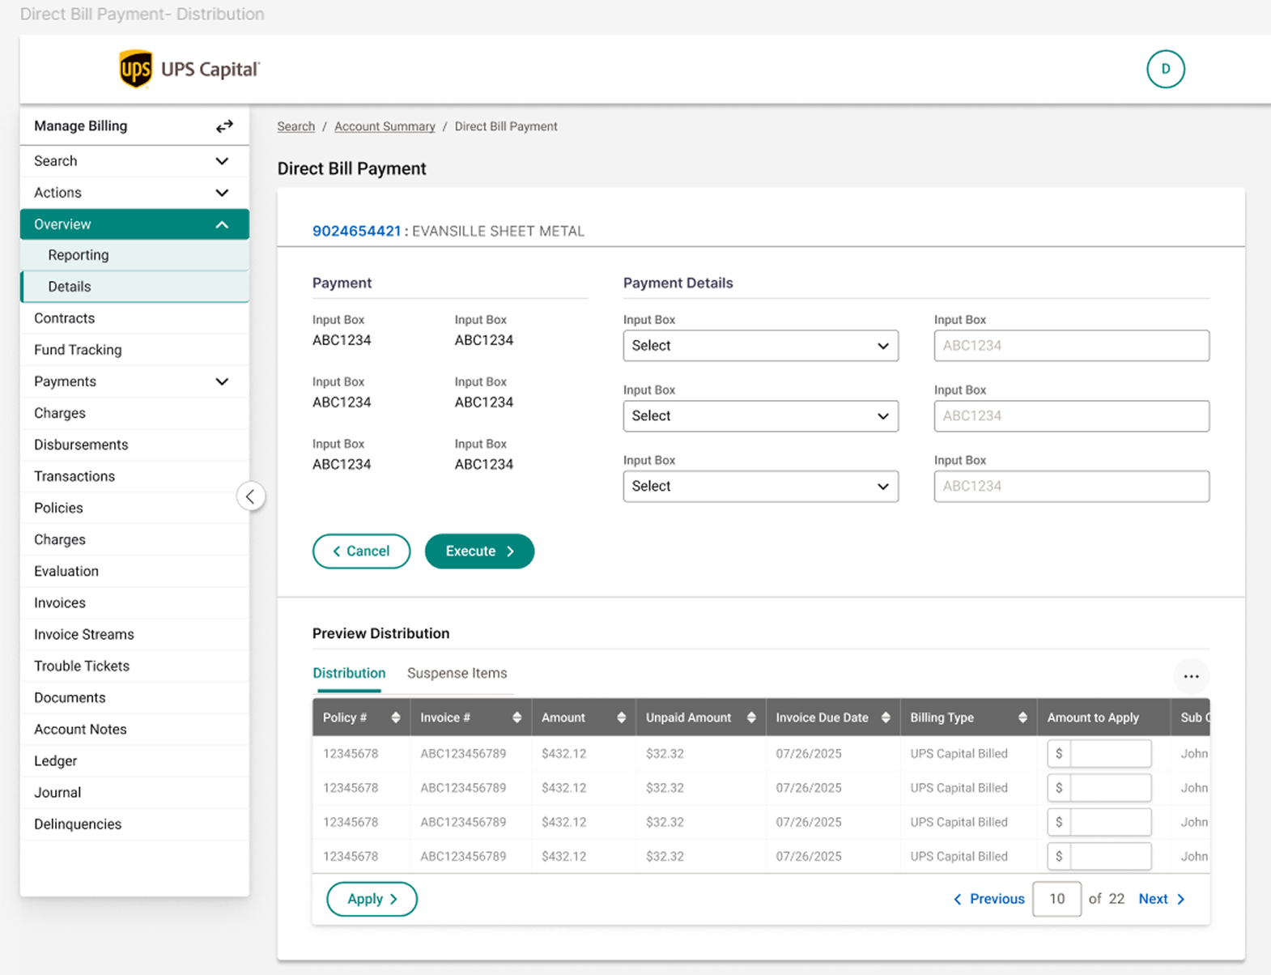Open Reporting under Overview
Viewport: 1271px width, 975px height.
pos(134,255)
